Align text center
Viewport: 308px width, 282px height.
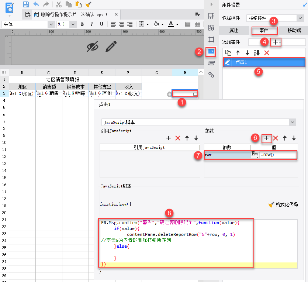point(122,24)
